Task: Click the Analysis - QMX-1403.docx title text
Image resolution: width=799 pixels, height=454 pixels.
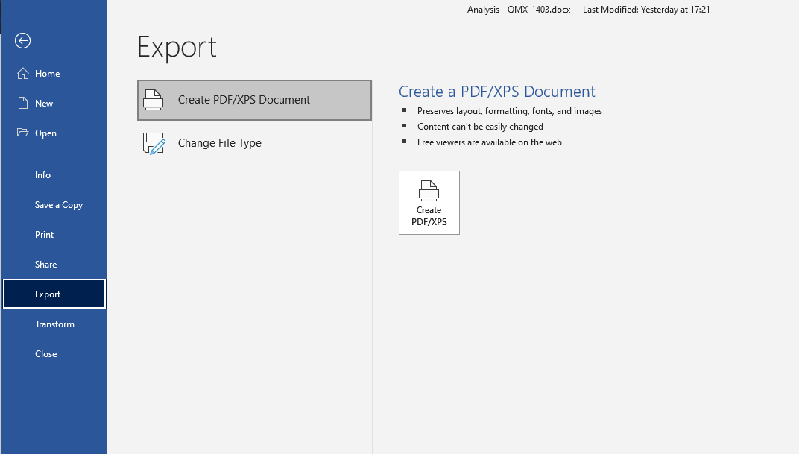Action: coord(519,10)
